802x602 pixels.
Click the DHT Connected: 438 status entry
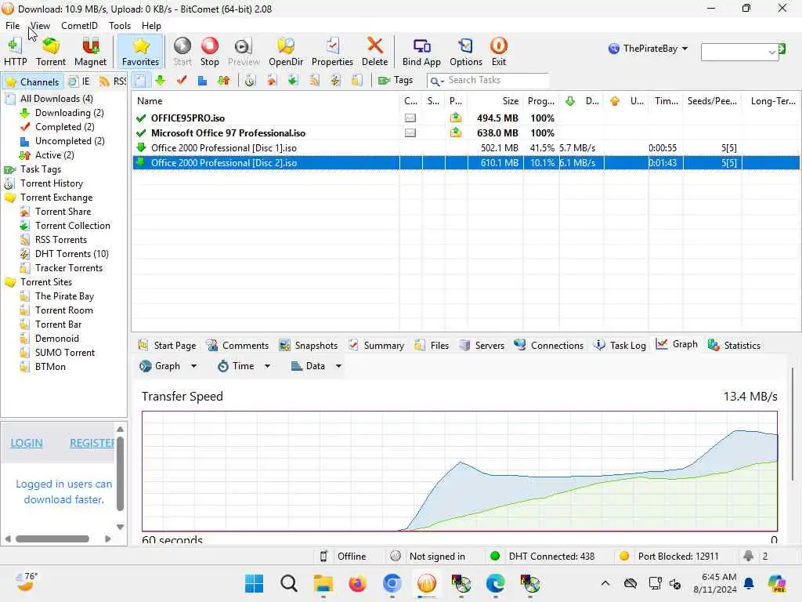(x=543, y=557)
